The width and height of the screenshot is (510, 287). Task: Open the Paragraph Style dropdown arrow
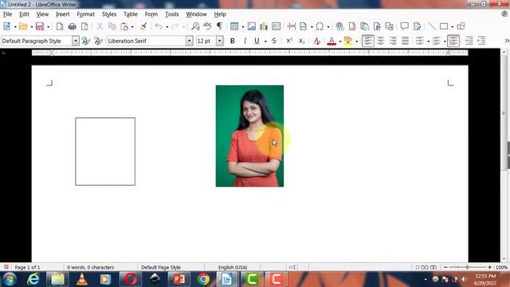coord(76,41)
